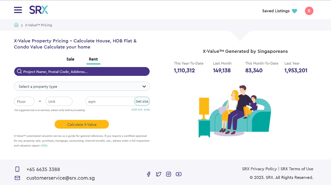The image size is (331, 185).
Task: Click into the Floor input field
Action: pyautogui.click(x=24, y=101)
